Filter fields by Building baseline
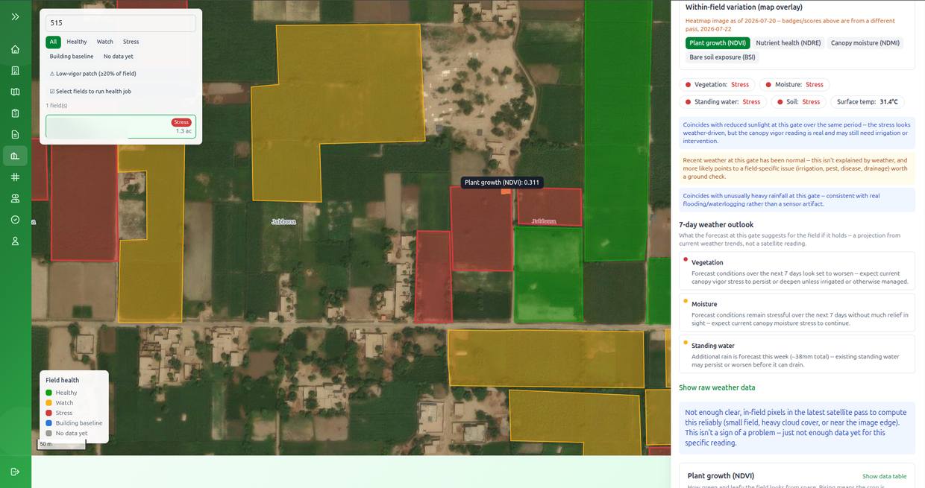This screenshot has width=925, height=488. click(x=72, y=57)
